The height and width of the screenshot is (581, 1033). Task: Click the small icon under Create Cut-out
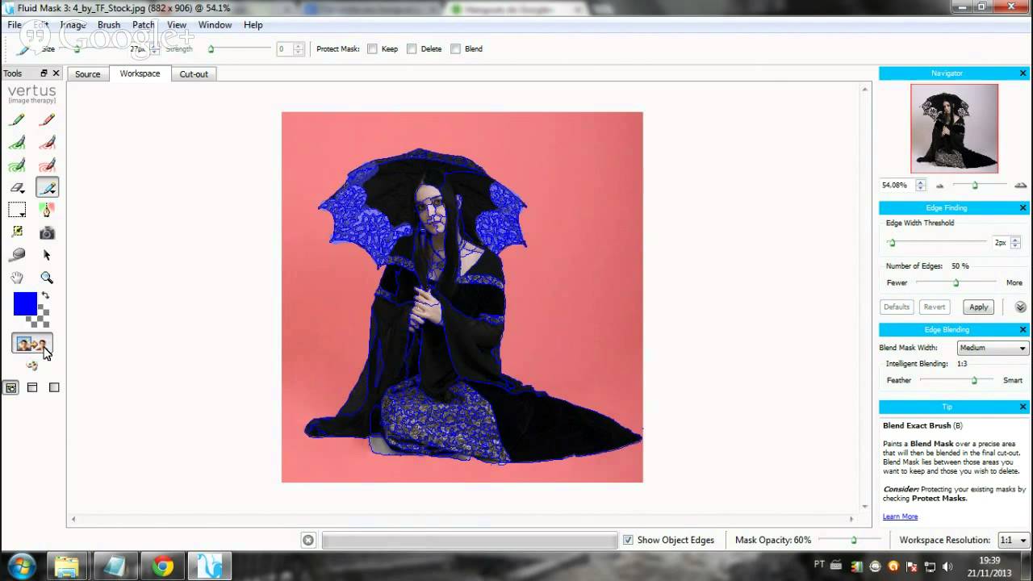coord(32,366)
